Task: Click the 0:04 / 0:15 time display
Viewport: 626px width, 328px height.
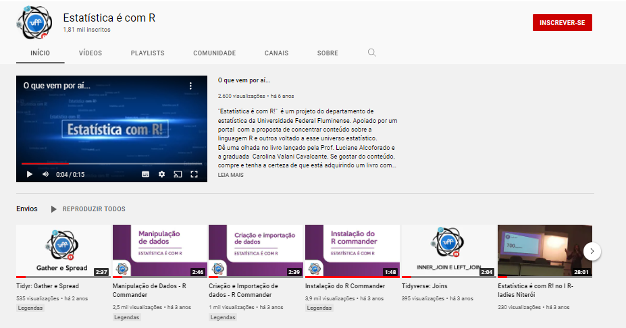Action: tap(70, 175)
